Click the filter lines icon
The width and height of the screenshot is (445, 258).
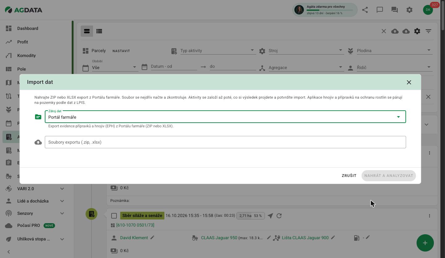click(428, 31)
